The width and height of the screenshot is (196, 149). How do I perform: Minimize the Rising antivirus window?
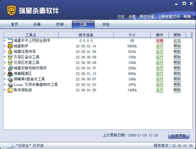point(176,4)
